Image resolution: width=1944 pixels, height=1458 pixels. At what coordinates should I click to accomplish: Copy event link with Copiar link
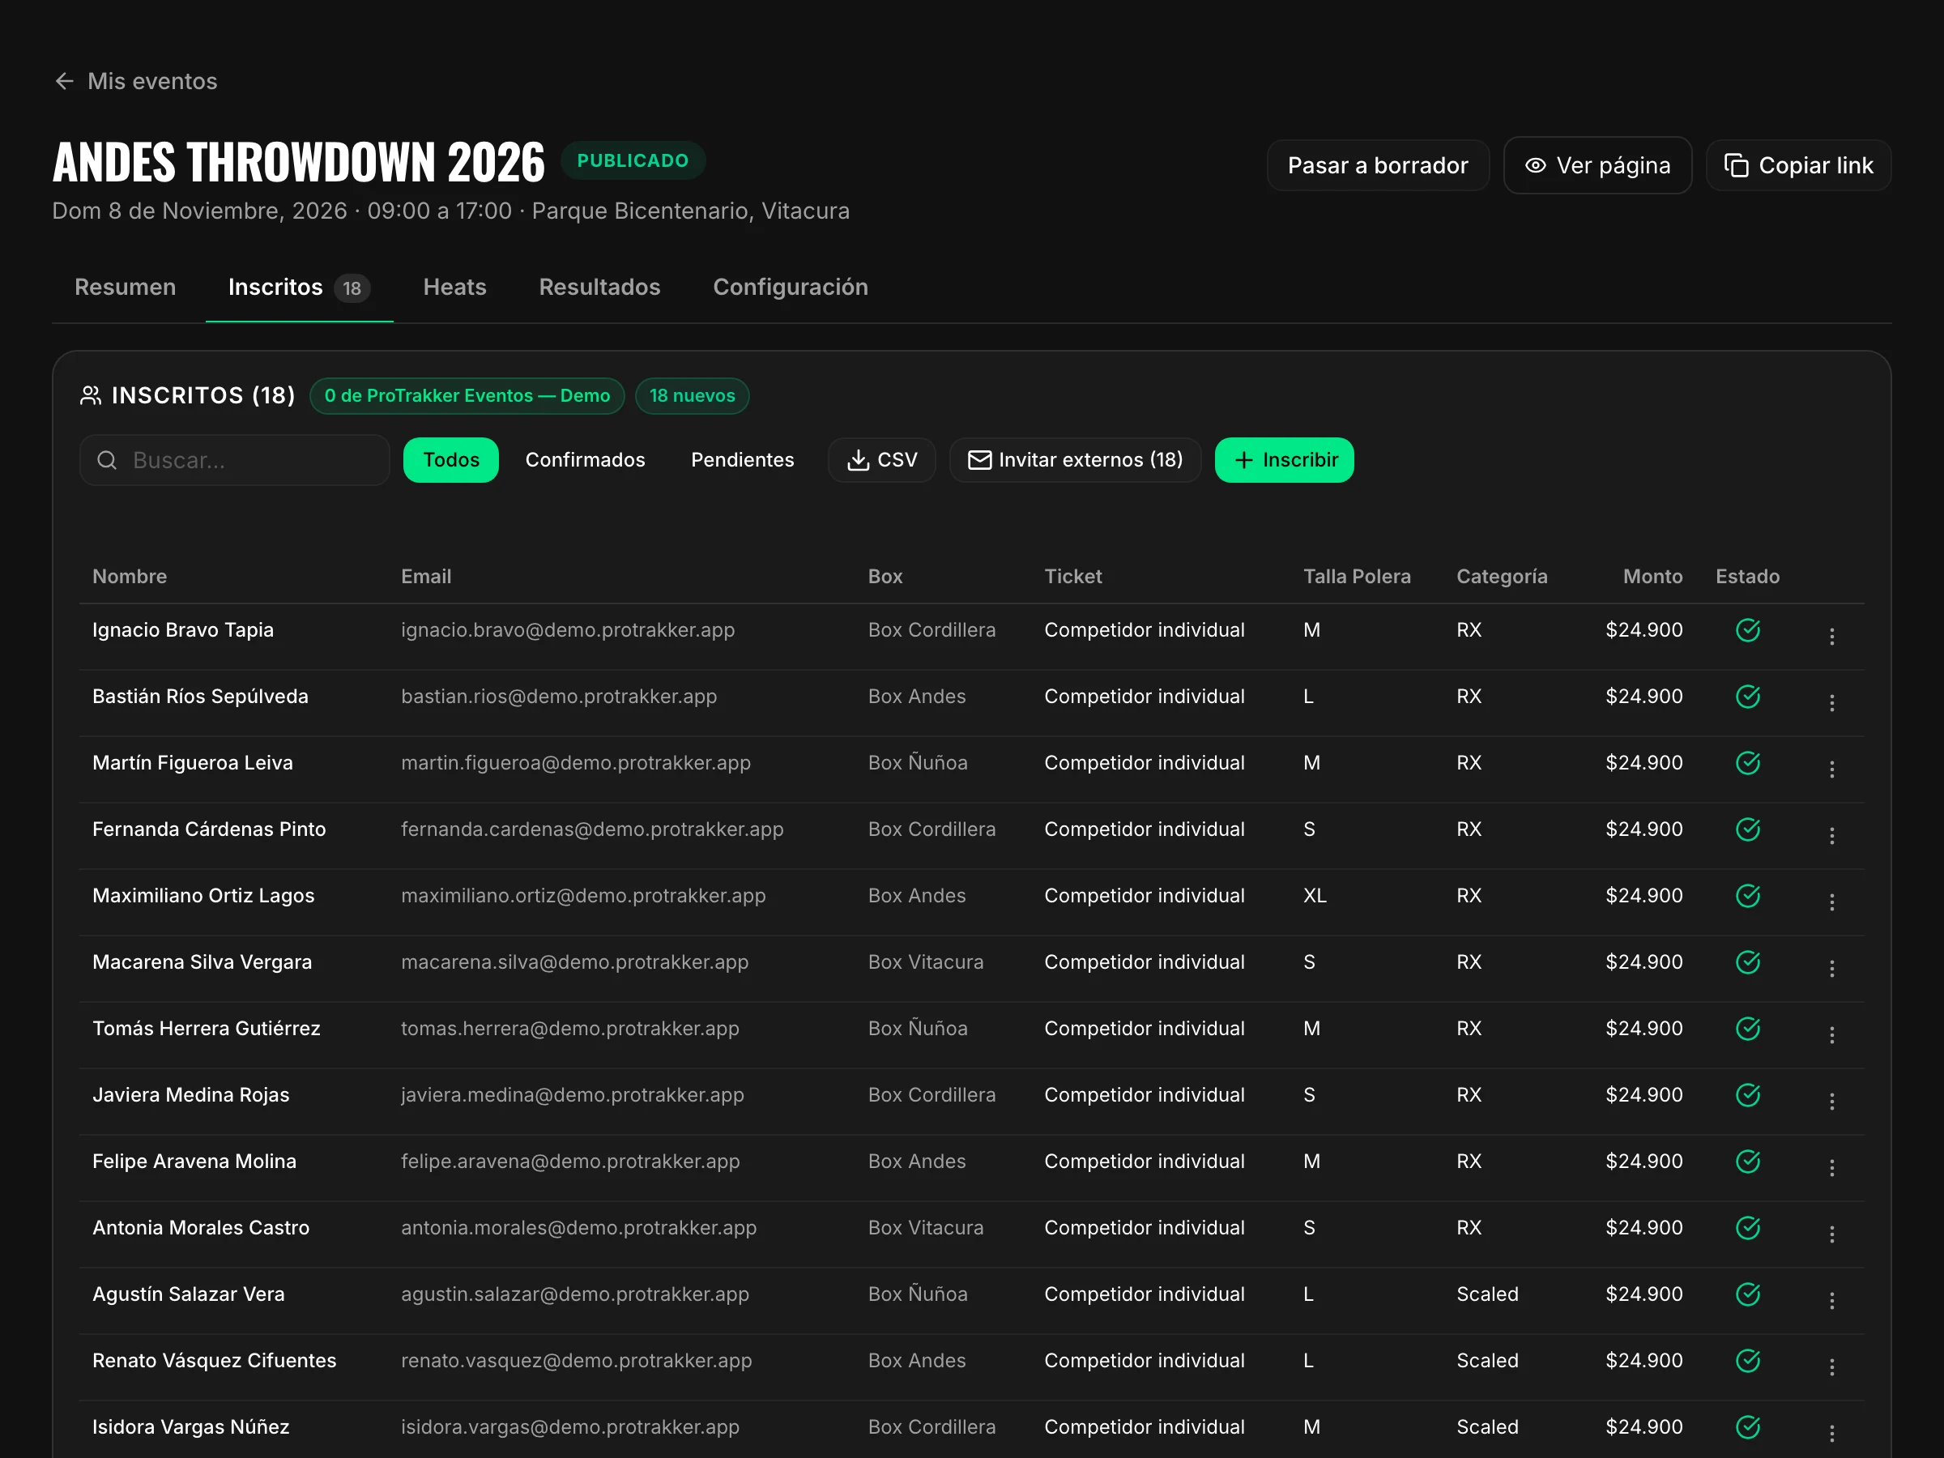1797,165
